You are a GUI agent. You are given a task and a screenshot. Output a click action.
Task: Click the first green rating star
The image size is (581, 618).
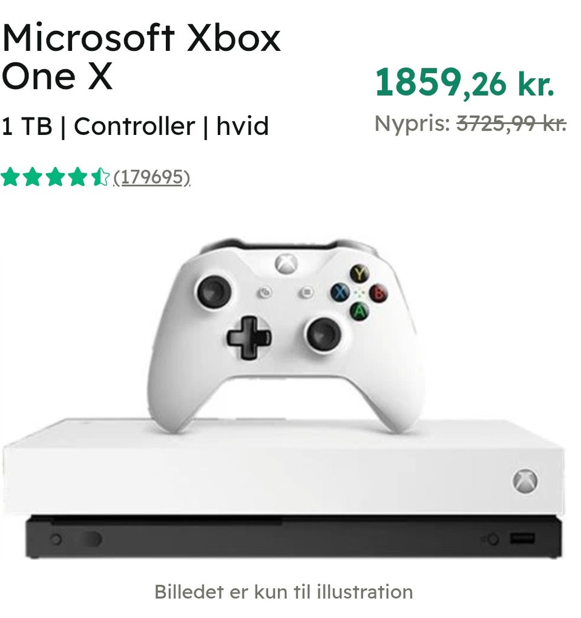[x=10, y=177]
